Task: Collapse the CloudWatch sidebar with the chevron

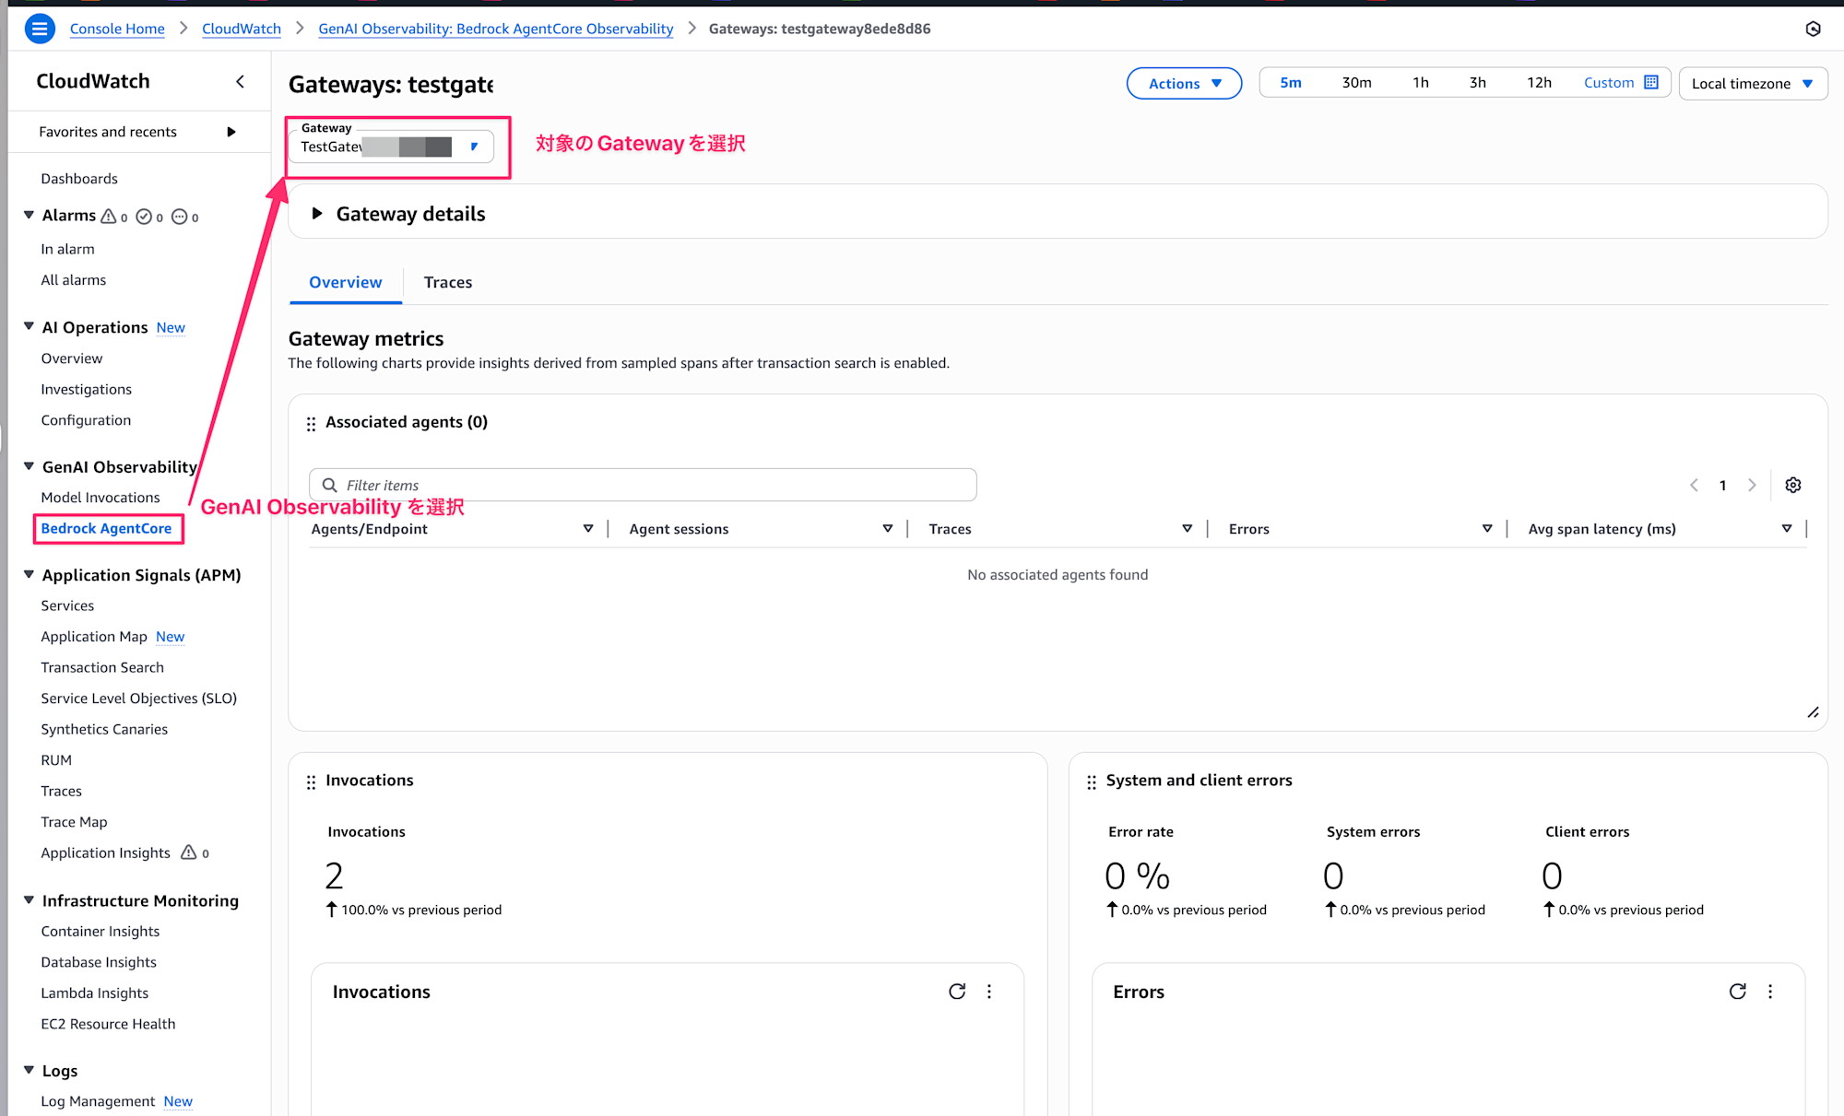Action: [240, 81]
